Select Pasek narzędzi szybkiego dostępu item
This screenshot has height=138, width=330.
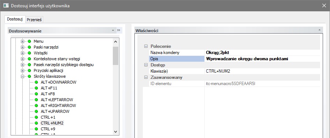[64, 65]
